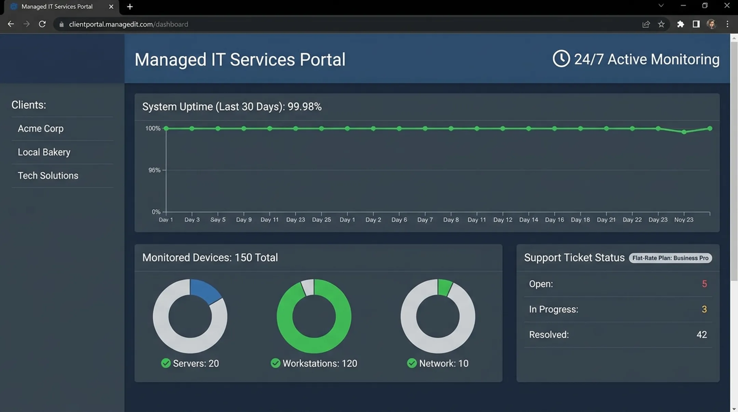This screenshot has width=738, height=412.
Task: Select Local Bakery client
Action: click(x=62, y=152)
